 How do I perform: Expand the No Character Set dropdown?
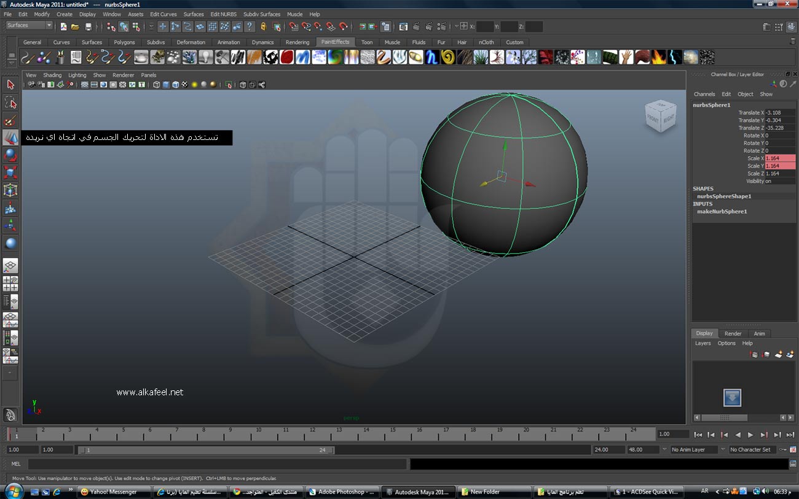[x=752, y=450]
